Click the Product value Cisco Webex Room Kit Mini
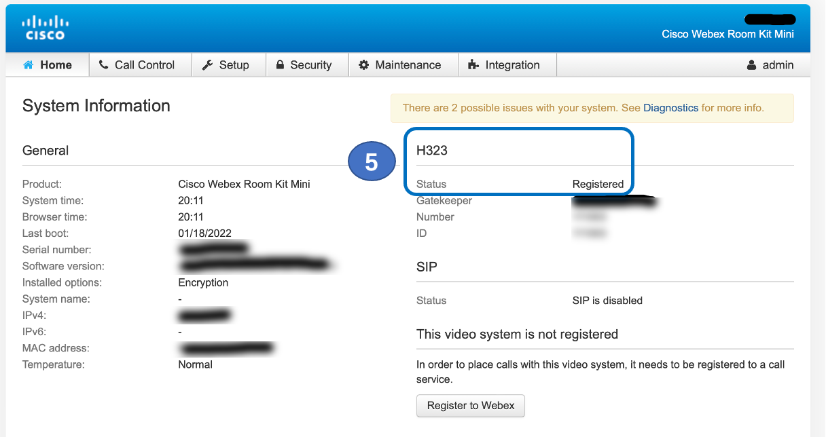The image size is (826, 437). 245,184
